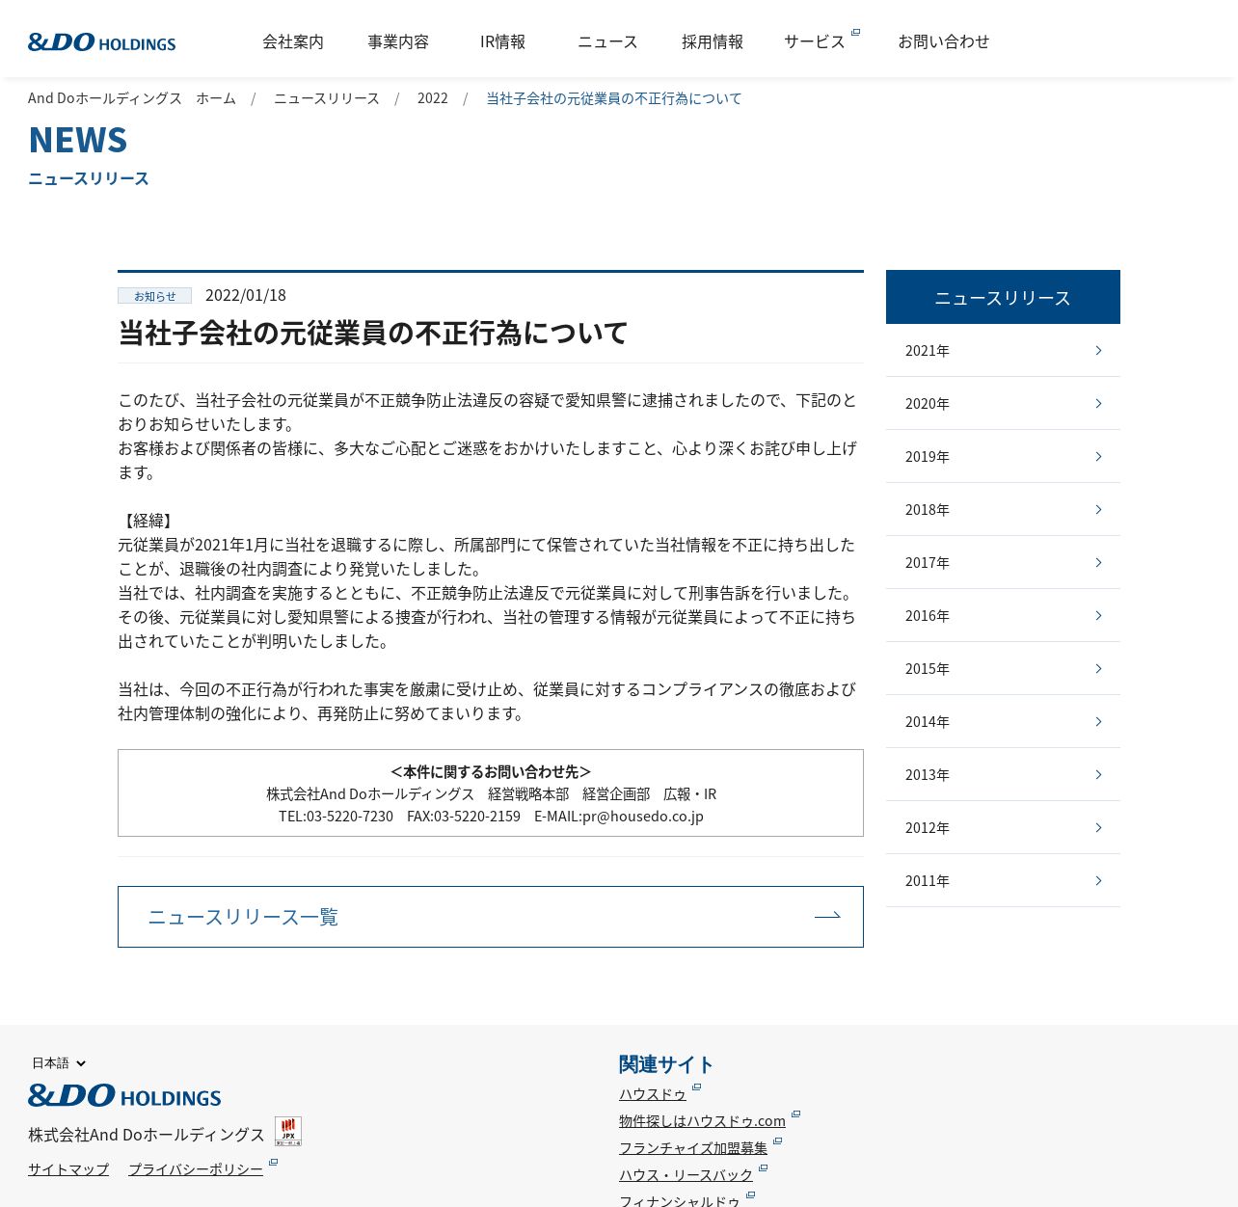Screen dimensions: 1238x1207
Task: Click the ニュースリリース sidebar header
Action: coord(1003,297)
